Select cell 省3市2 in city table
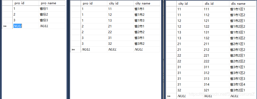The image size is (257, 99). (147, 44)
